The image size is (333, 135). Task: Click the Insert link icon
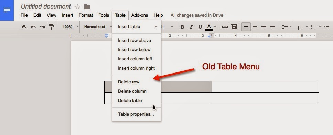[x=225, y=27]
